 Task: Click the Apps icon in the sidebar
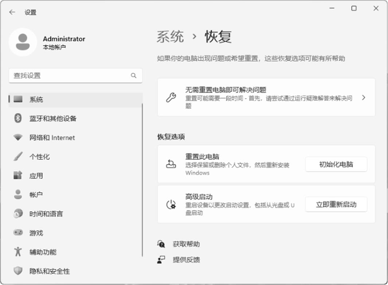[x=18, y=176]
